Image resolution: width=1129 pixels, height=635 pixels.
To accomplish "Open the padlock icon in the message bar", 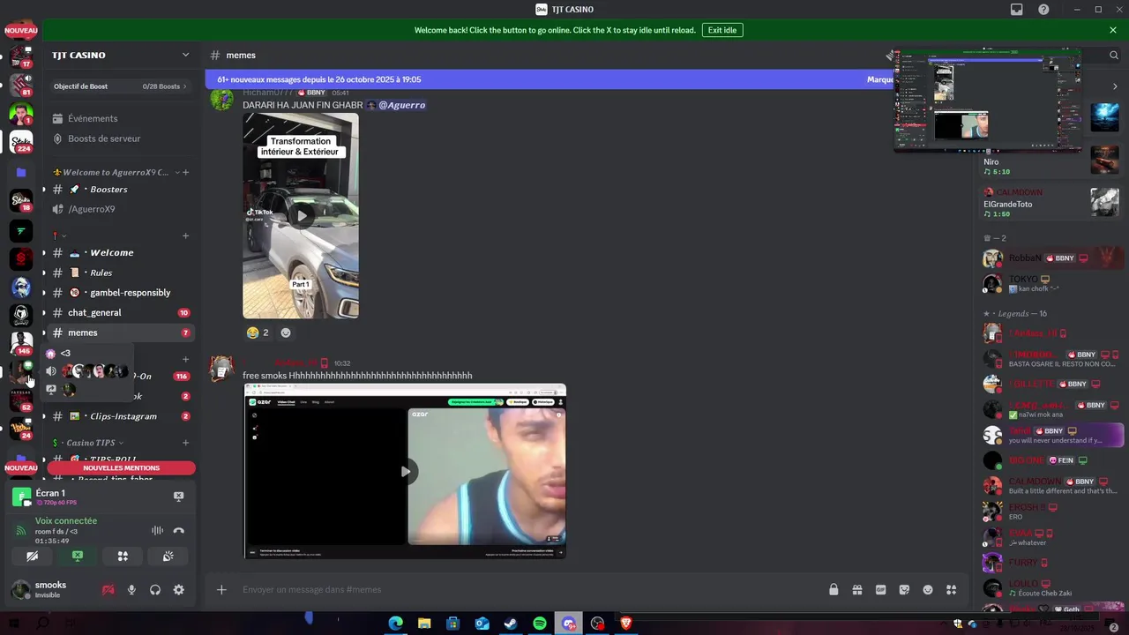I will 834,589.
